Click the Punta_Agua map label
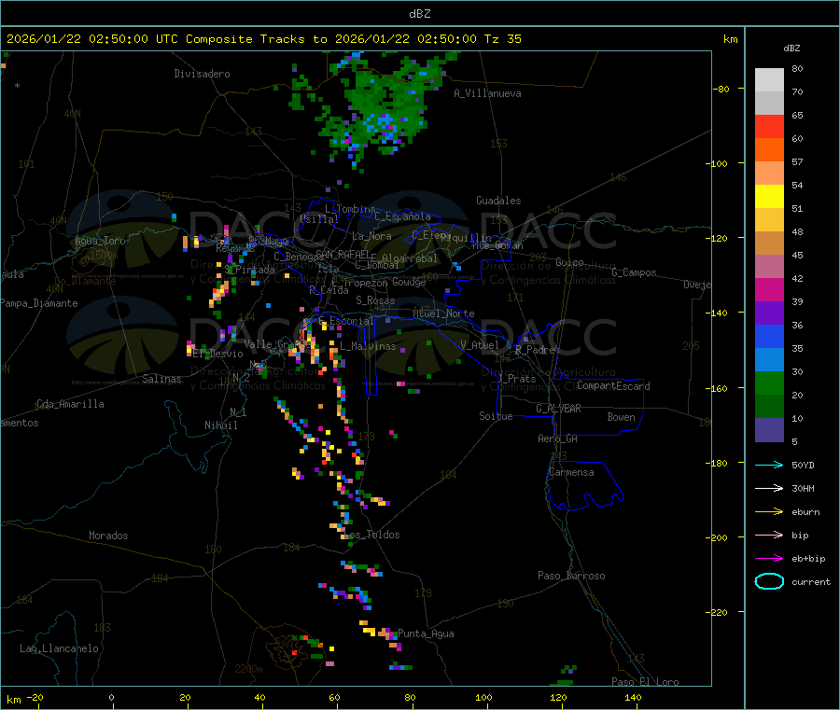This screenshot has width=840, height=710. 426,633
